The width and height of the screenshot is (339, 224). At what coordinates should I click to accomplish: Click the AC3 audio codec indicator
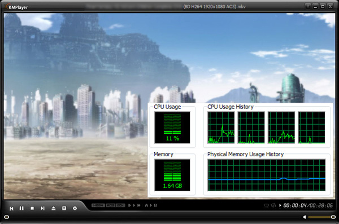click(111, 205)
